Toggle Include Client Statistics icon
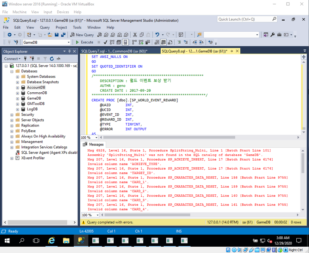 pyautogui.click(x=148, y=42)
